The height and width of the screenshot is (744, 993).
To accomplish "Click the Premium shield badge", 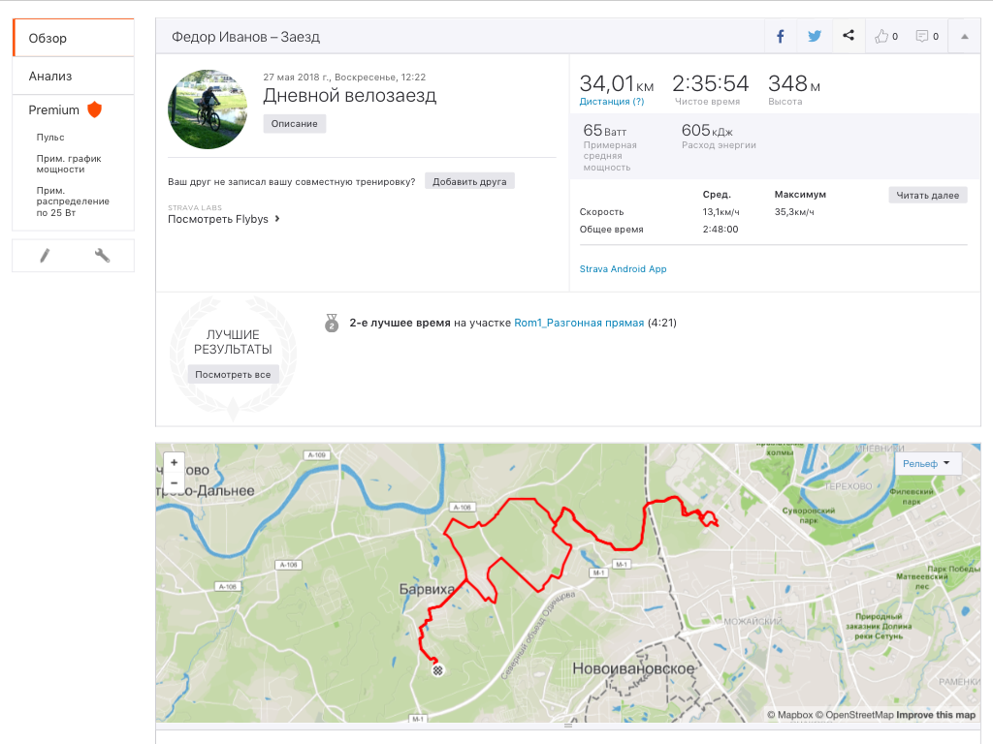I will [94, 109].
